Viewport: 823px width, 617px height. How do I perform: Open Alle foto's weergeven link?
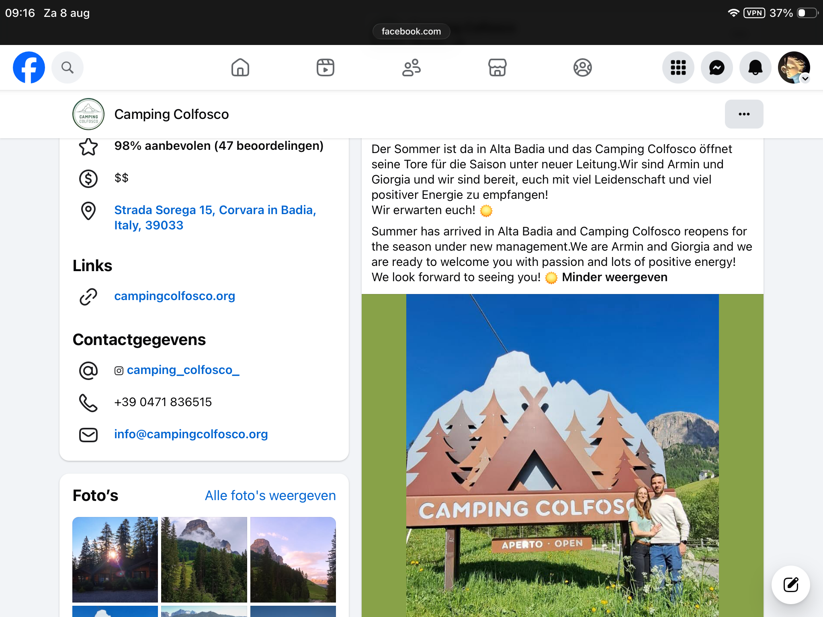click(270, 496)
